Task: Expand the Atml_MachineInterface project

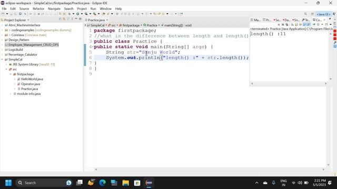Action: [2, 25]
